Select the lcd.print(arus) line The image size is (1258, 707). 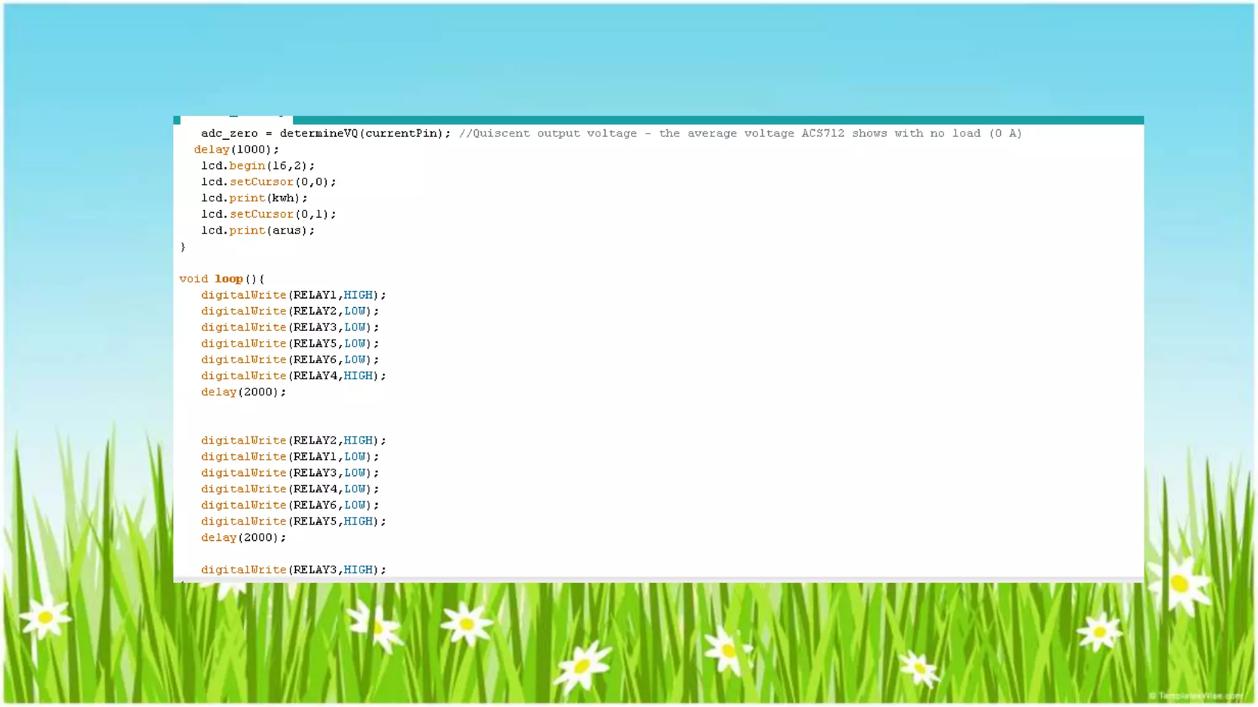[257, 231]
